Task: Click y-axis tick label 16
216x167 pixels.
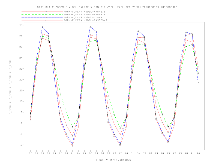Action: (21, 145)
